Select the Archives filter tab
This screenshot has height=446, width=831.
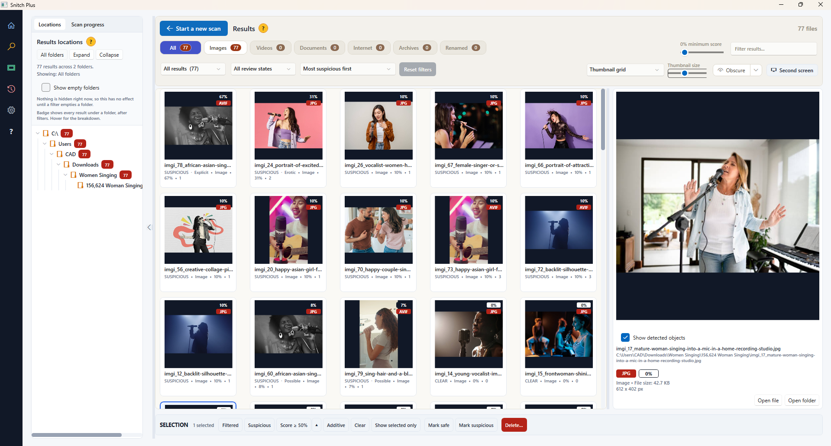click(x=415, y=48)
